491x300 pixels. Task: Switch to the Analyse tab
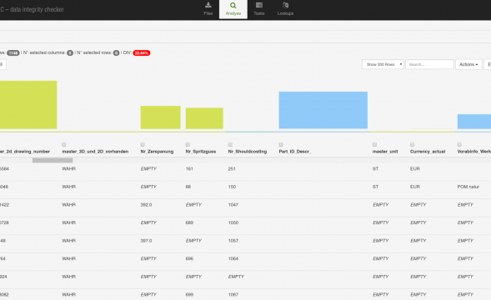click(x=233, y=9)
